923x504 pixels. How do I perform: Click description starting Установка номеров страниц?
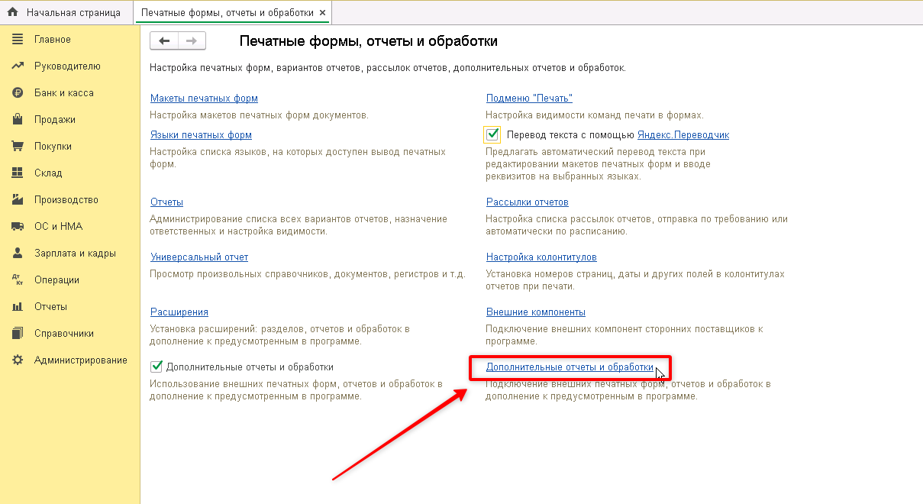(x=635, y=280)
